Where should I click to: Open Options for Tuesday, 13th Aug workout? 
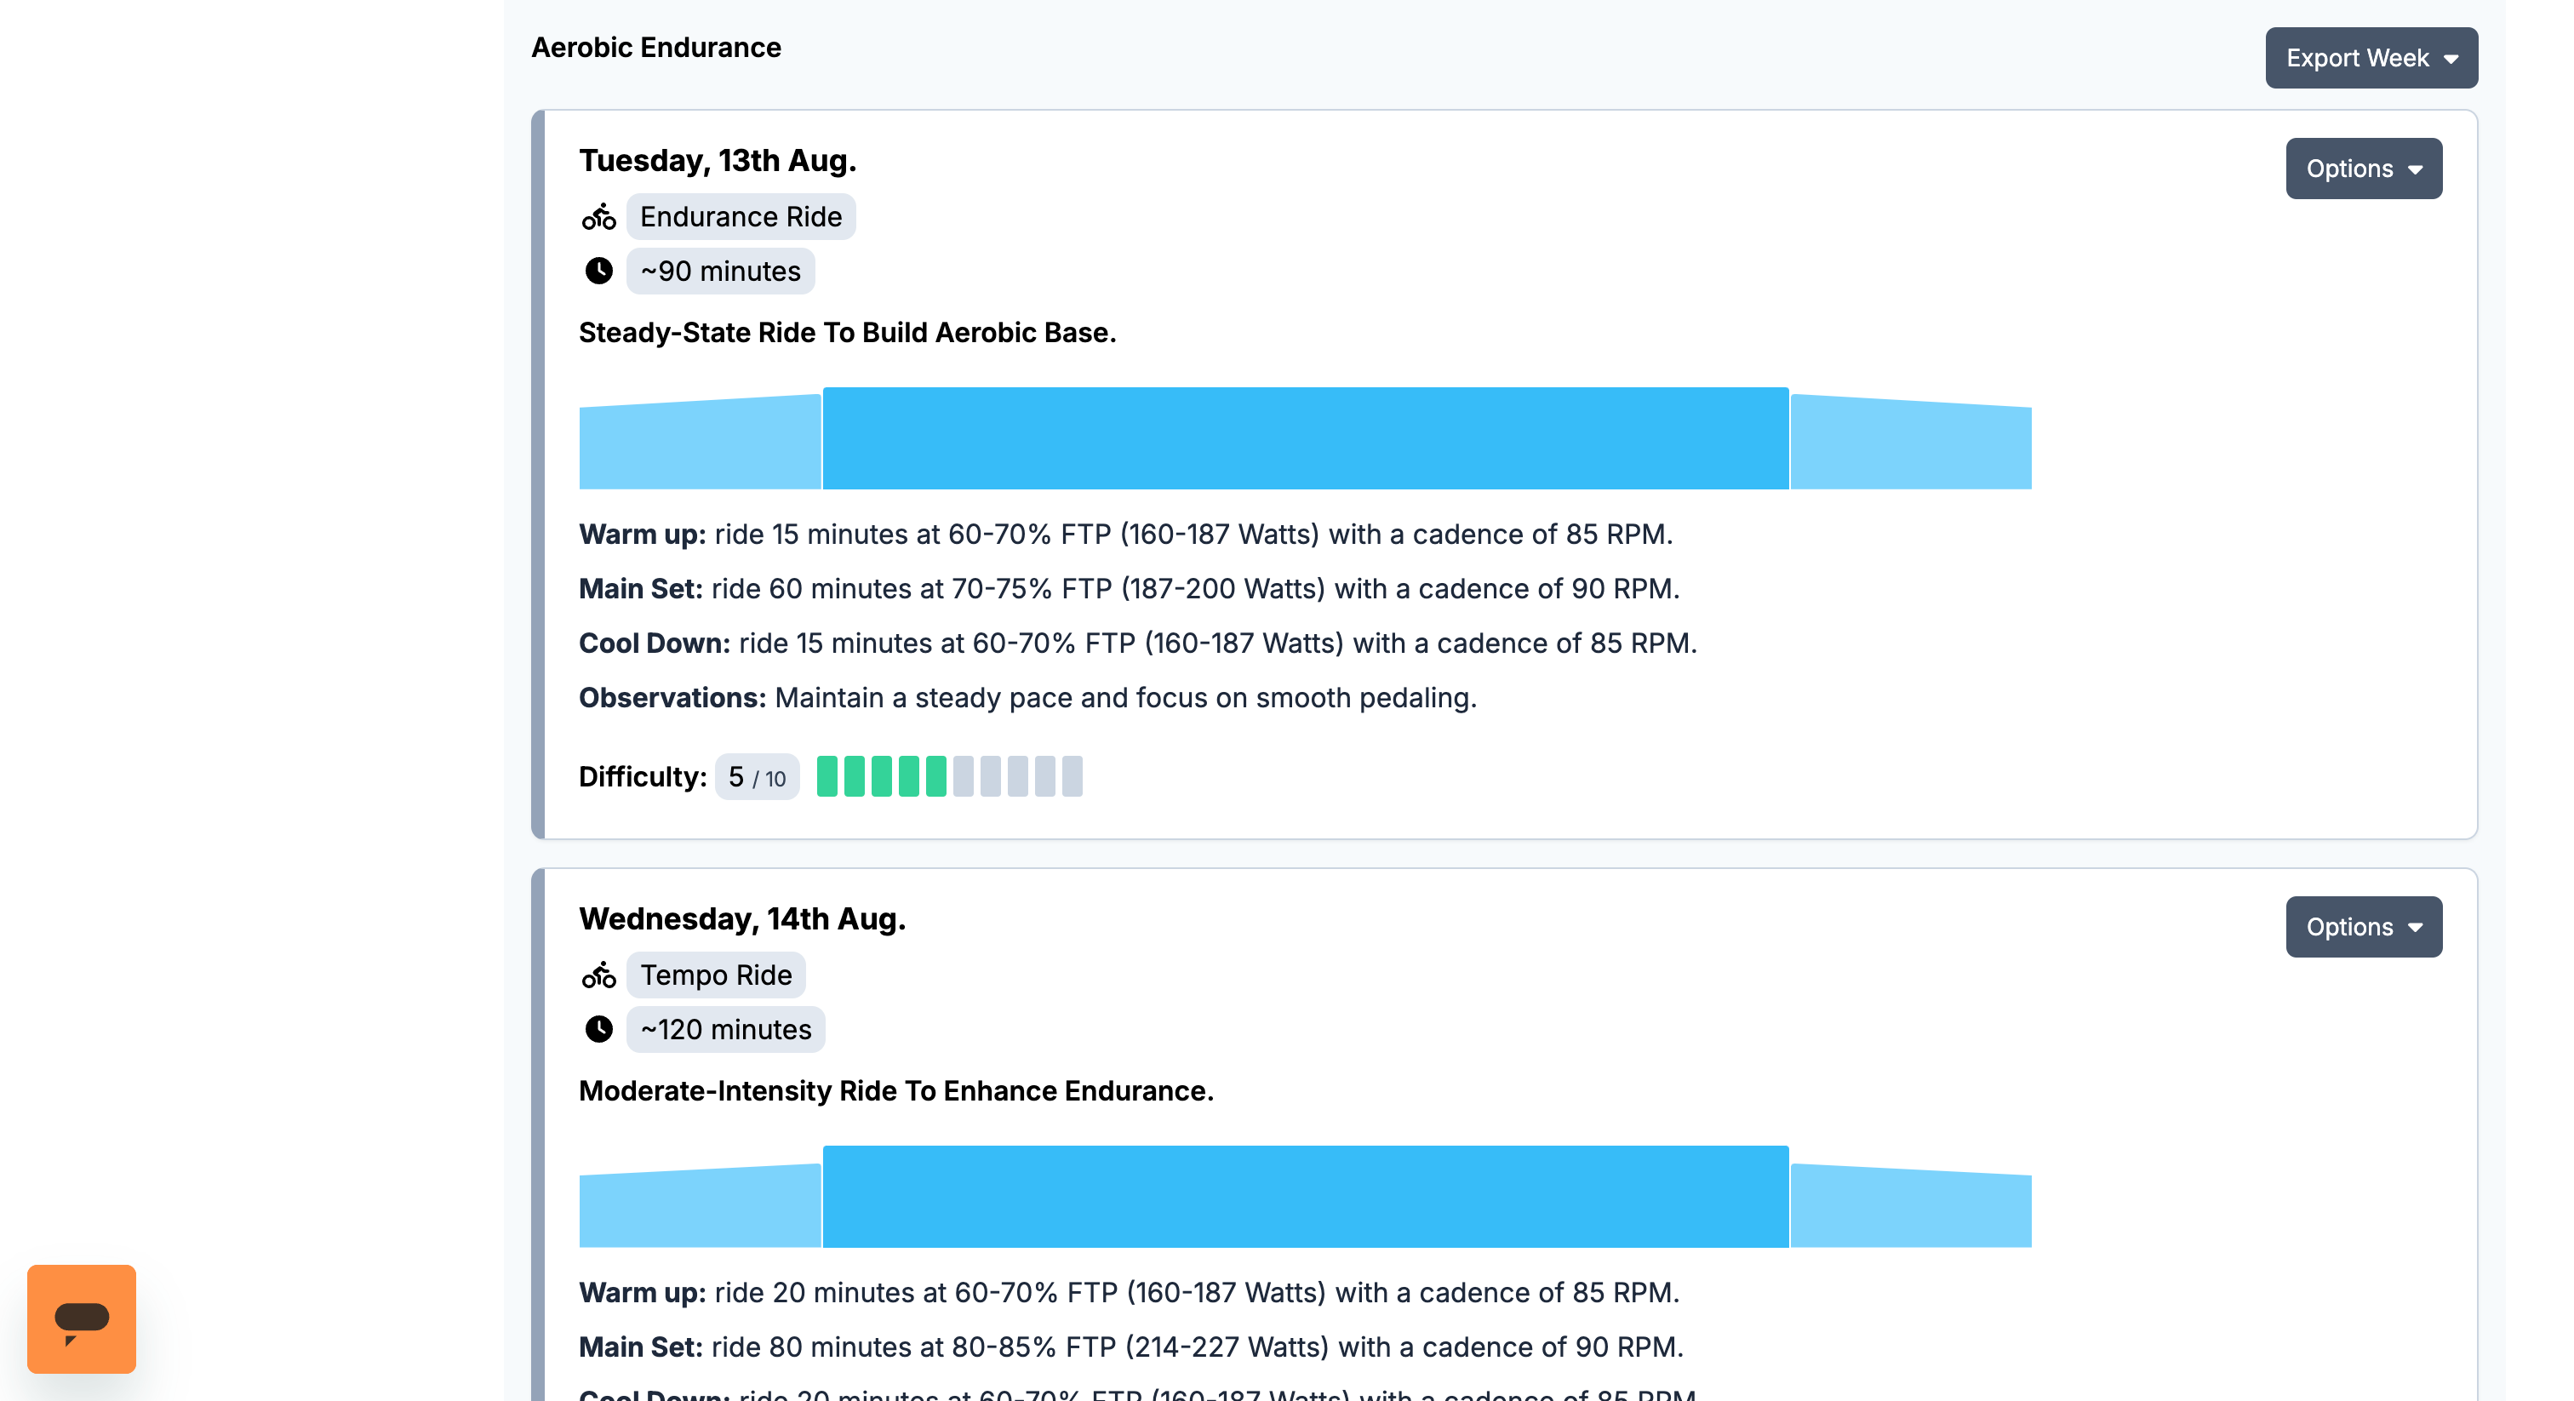point(2363,169)
